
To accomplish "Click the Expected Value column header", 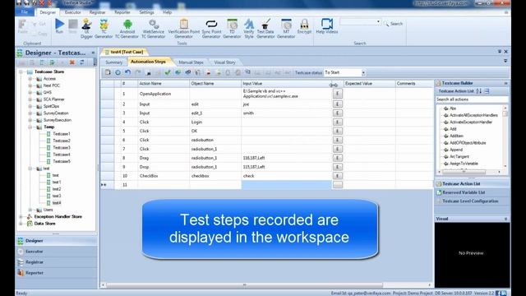I will [x=369, y=84].
